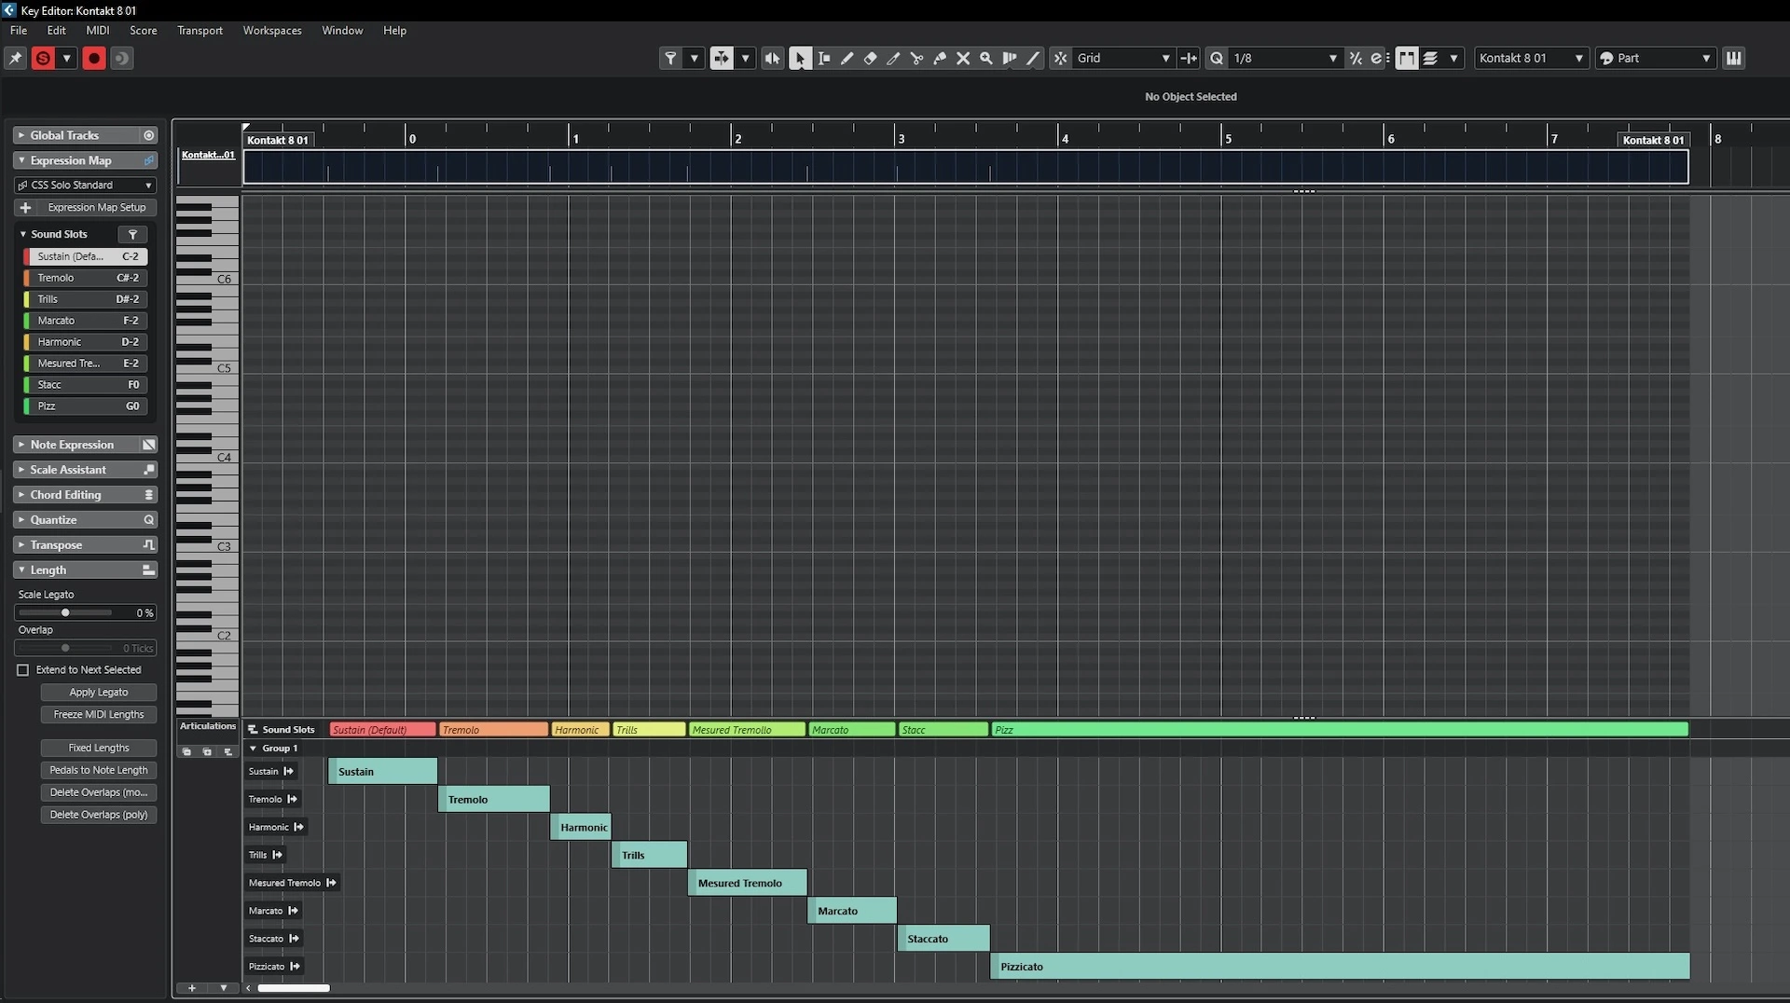The image size is (1790, 1003).
Task: Click the Apply Legato button
Action: (98, 693)
